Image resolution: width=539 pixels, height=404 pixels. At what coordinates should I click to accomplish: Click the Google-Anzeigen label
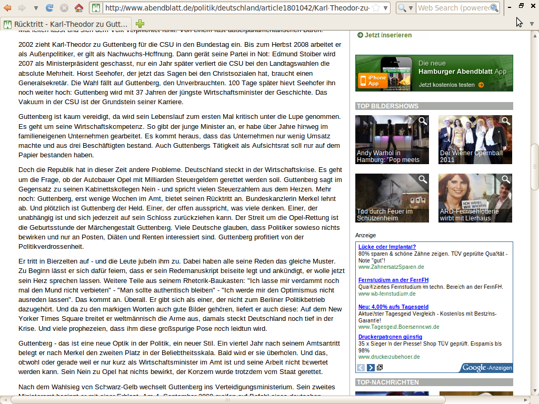coord(487,368)
